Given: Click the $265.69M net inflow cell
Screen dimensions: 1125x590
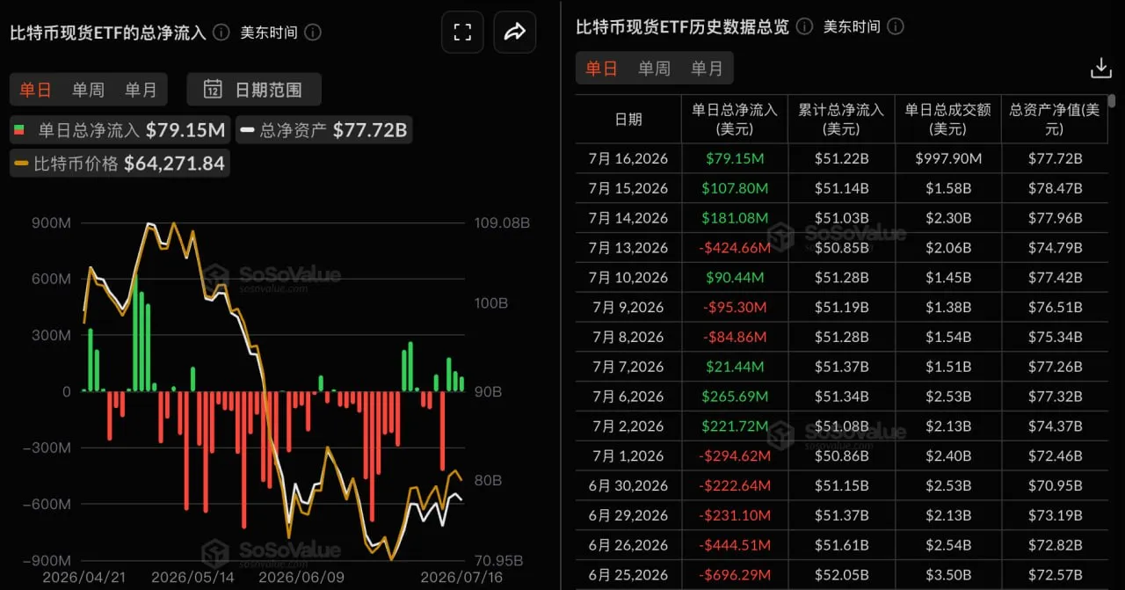Looking at the screenshot, I should tap(735, 397).
